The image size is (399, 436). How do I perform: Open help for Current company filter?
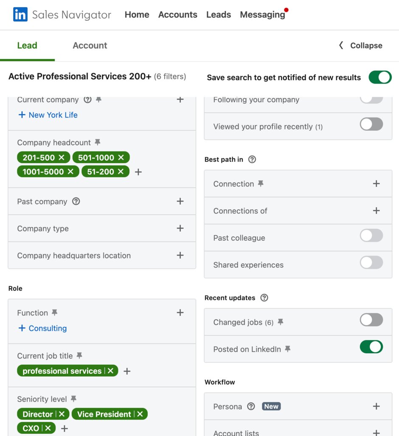[x=87, y=99]
